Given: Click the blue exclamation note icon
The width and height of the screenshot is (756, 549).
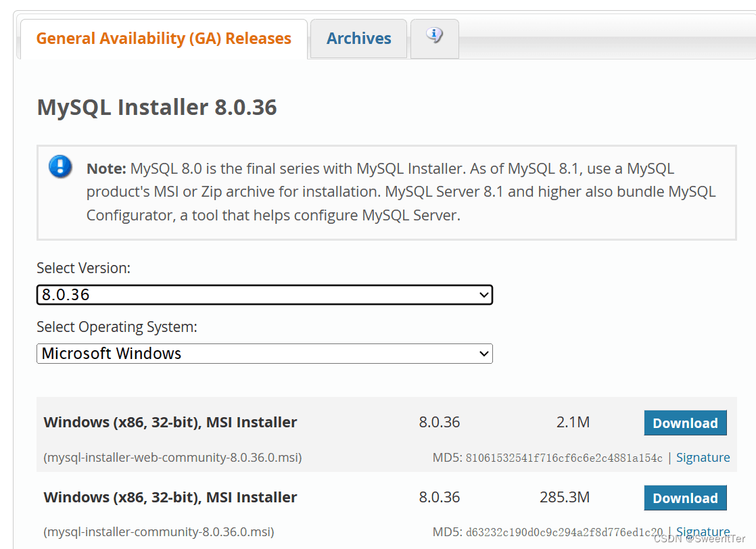Looking at the screenshot, I should click(x=60, y=167).
